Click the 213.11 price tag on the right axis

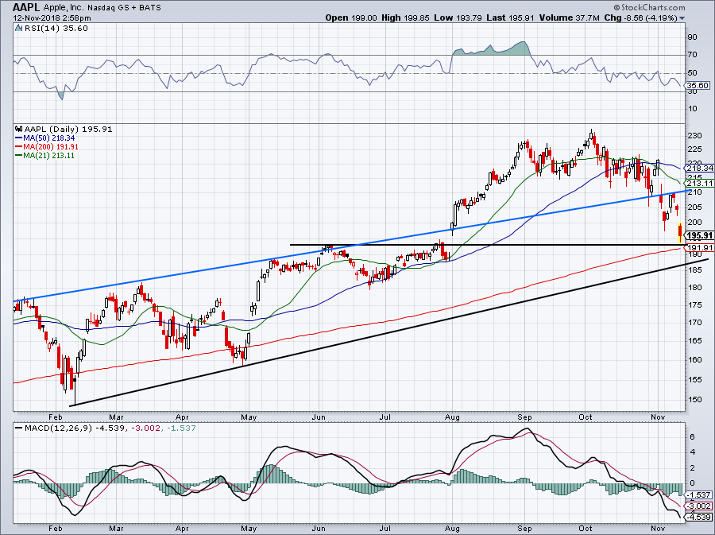coord(700,184)
